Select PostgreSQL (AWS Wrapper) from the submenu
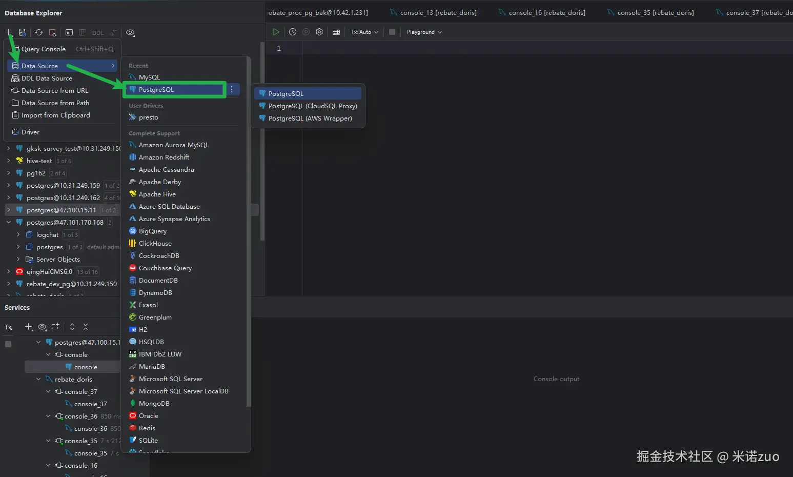The image size is (793, 477). (x=310, y=118)
